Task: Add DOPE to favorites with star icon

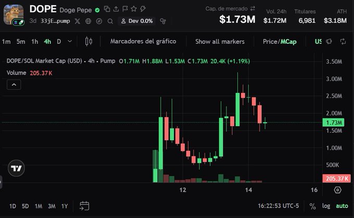Action: tap(134, 9)
